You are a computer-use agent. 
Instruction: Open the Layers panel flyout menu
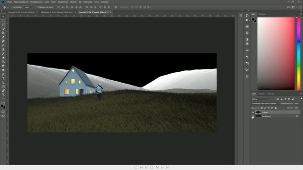[301, 94]
